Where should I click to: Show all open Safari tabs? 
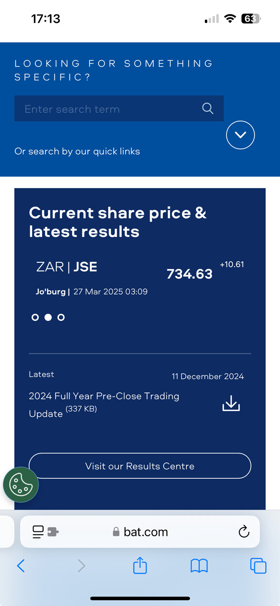(258, 566)
